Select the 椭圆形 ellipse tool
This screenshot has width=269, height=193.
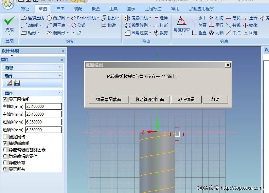point(56,33)
